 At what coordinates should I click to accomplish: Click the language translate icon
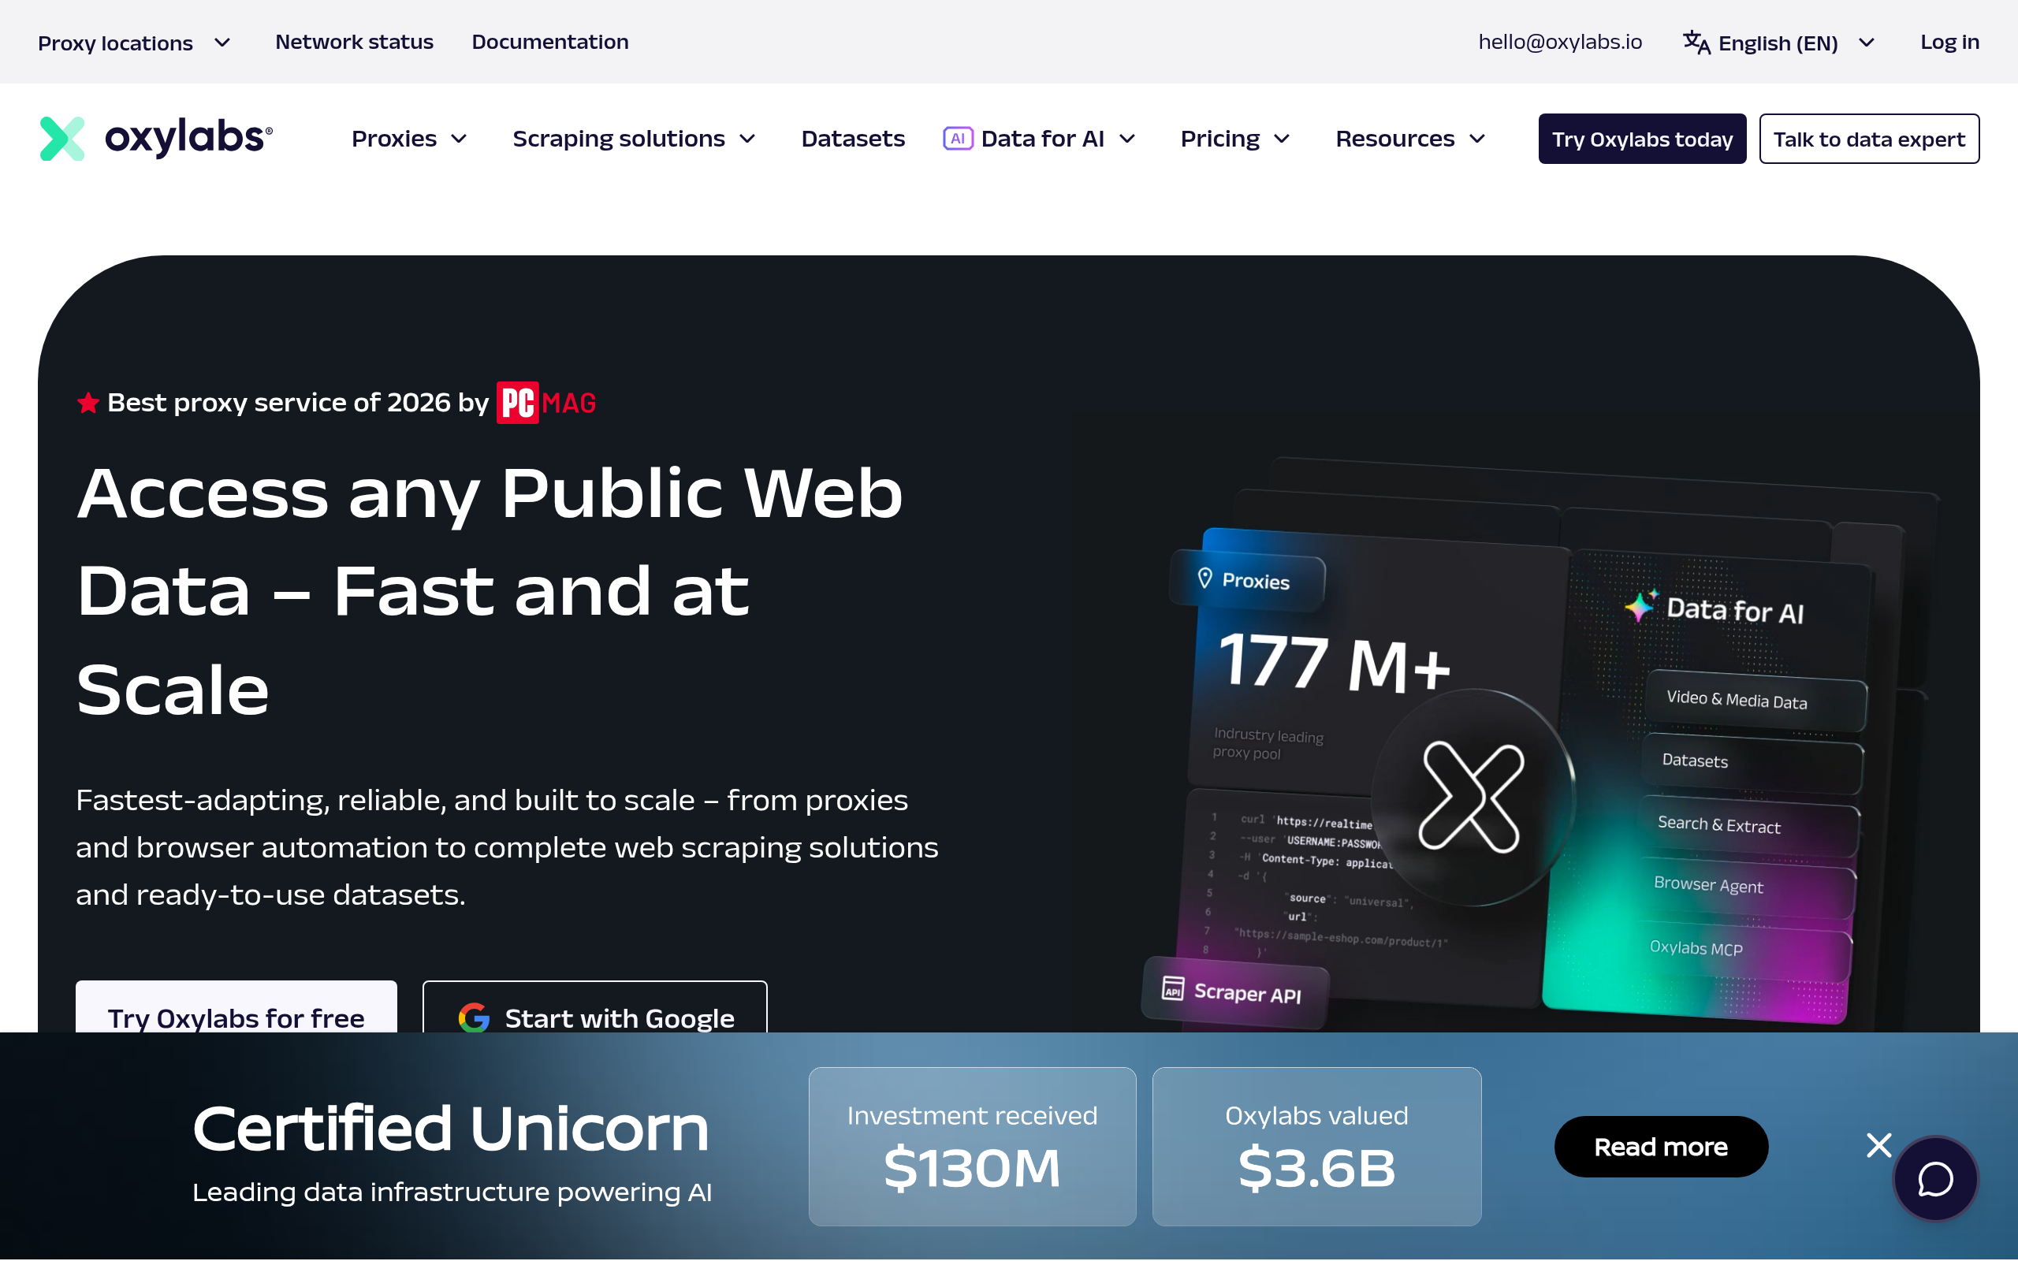1696,42
